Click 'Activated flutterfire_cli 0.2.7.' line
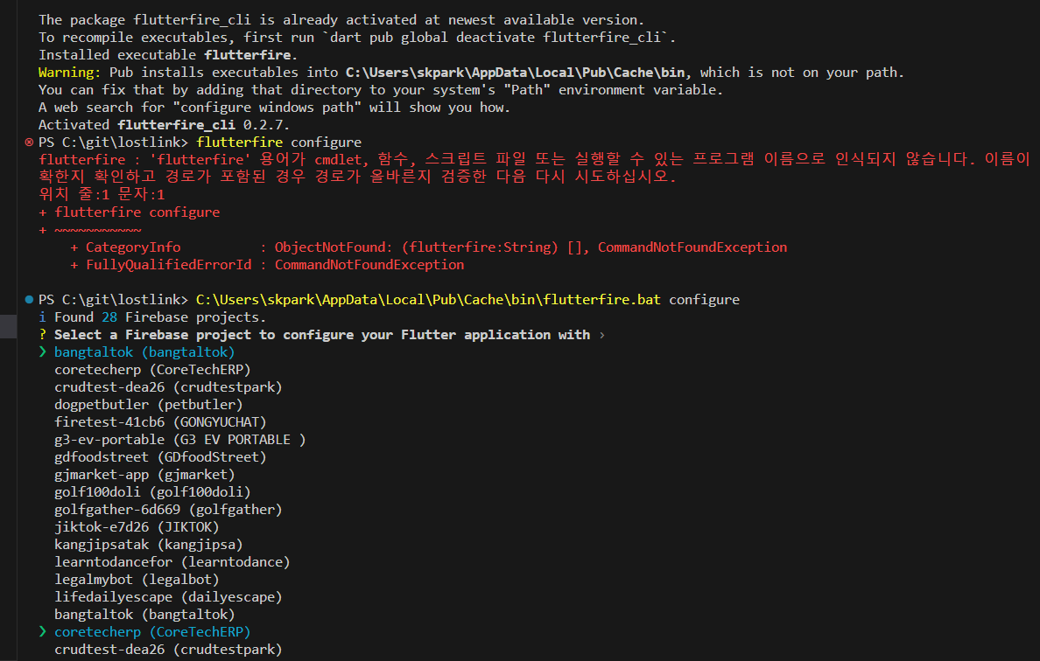Image resolution: width=1040 pixels, height=661 pixels. coord(164,124)
